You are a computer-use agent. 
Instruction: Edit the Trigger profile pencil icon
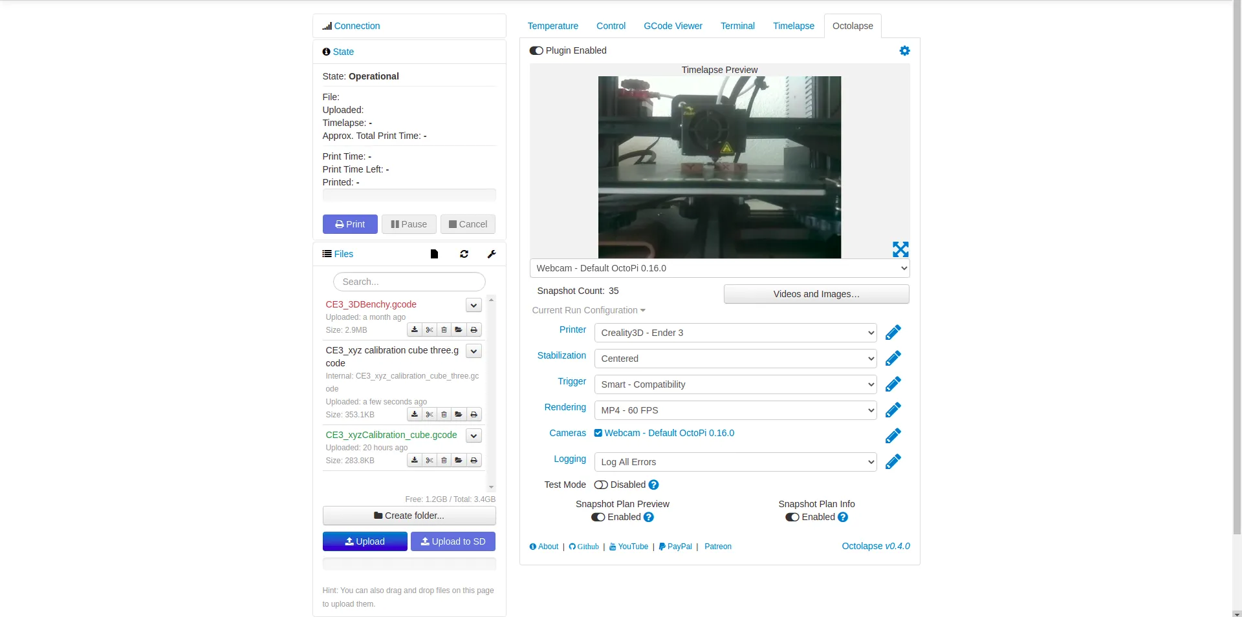(x=893, y=384)
